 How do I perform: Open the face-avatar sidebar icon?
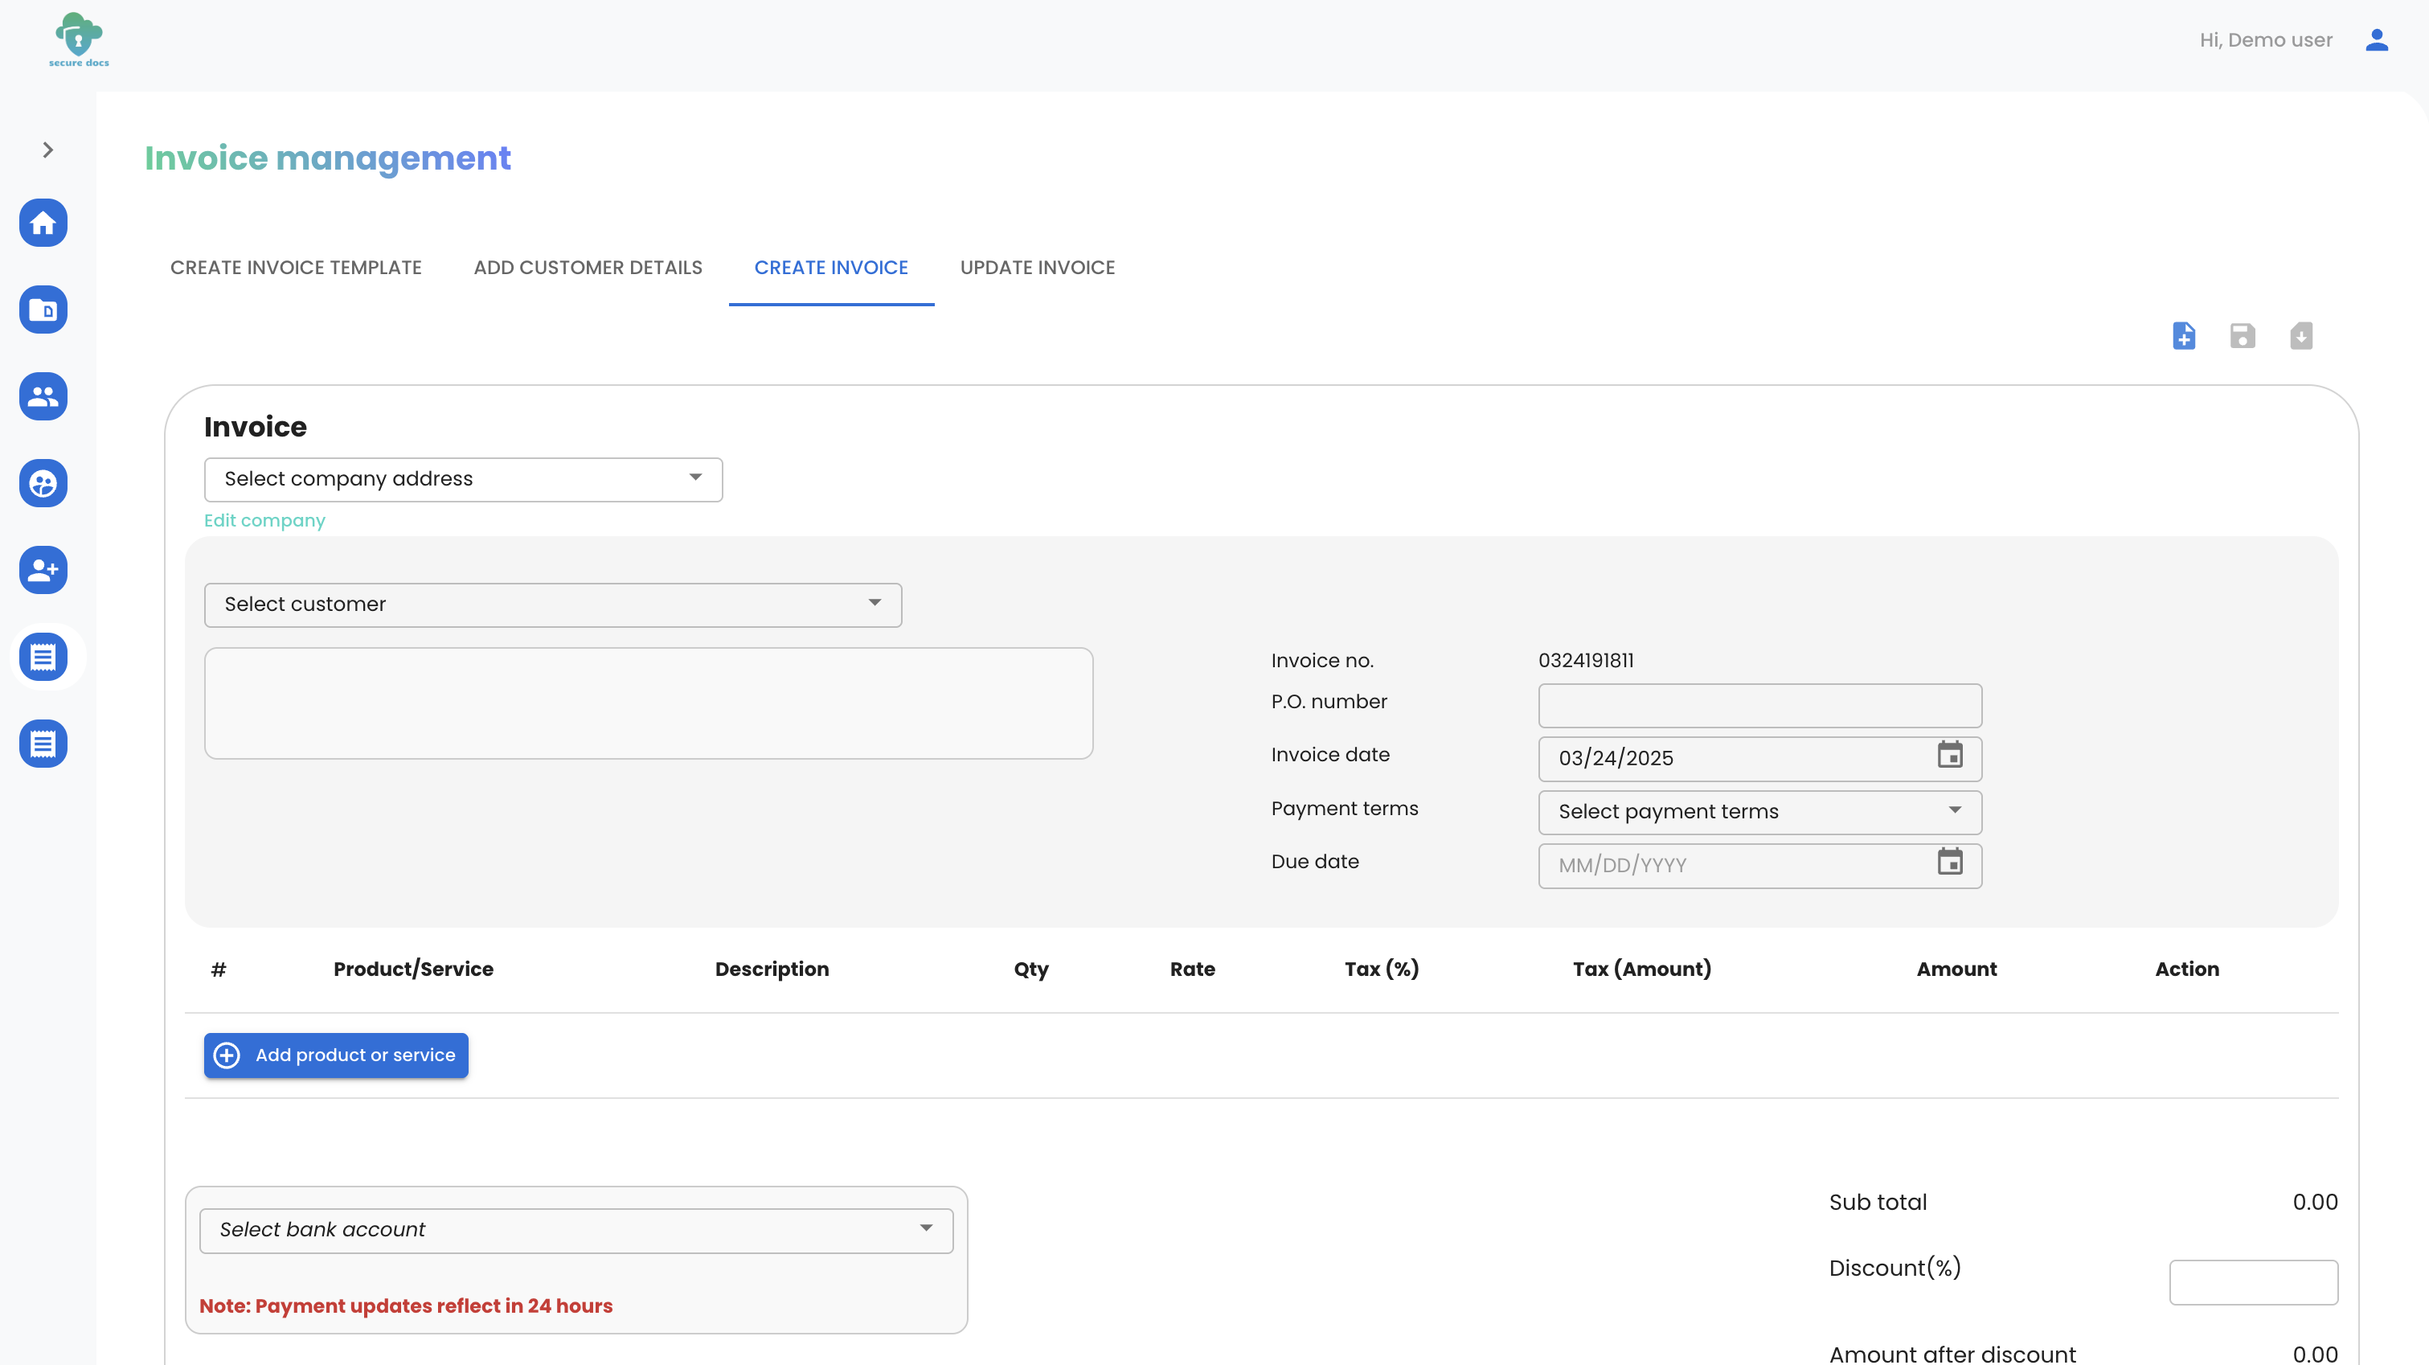(43, 483)
